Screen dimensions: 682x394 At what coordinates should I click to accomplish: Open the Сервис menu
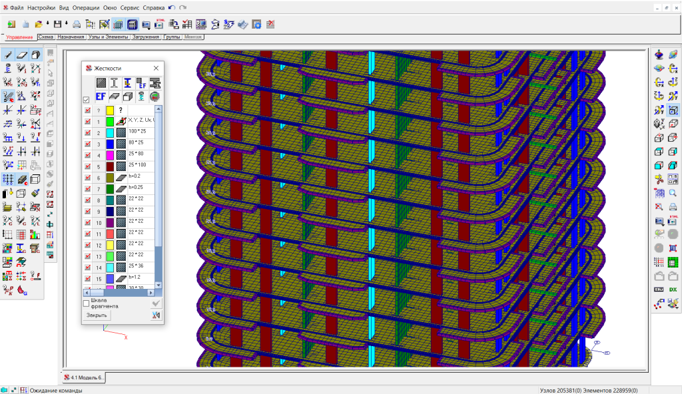[x=130, y=7]
